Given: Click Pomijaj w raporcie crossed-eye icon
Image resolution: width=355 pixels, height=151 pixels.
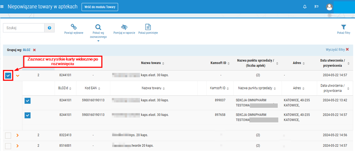Looking at the screenshot, I should tap(124, 27).
